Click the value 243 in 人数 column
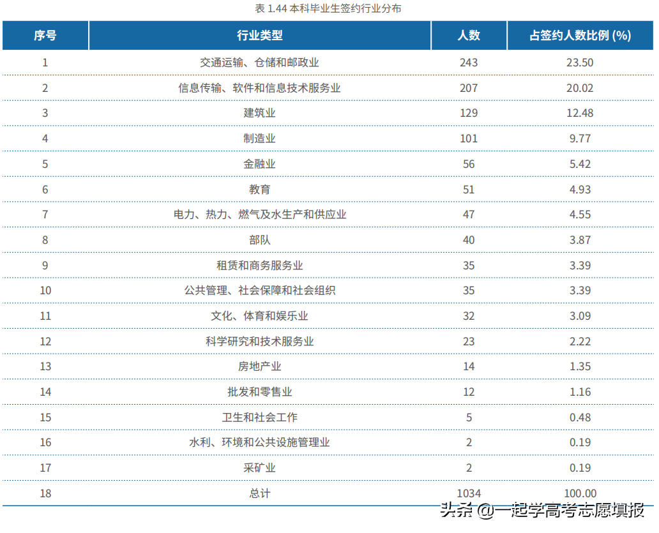 click(469, 62)
